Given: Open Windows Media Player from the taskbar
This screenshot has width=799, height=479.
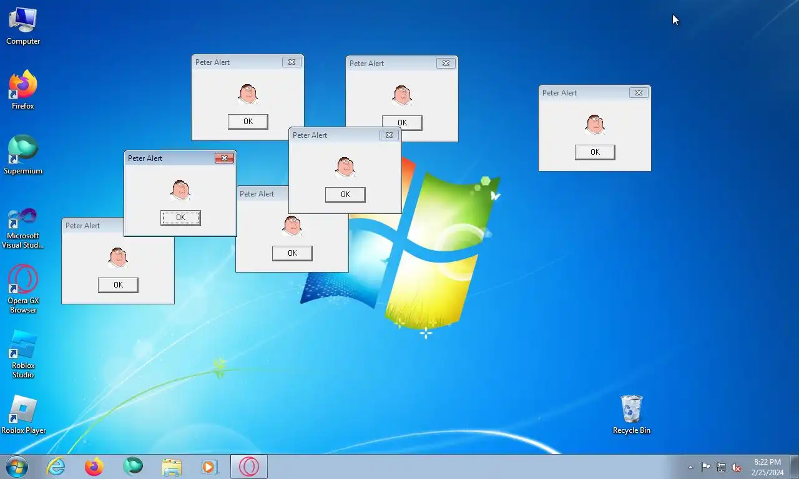Looking at the screenshot, I should pyautogui.click(x=210, y=467).
